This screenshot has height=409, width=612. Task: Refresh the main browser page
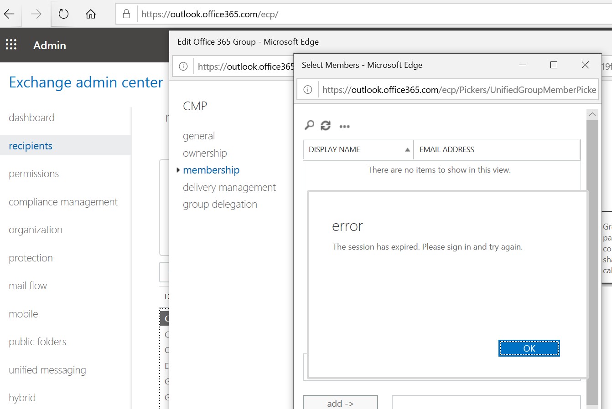click(x=63, y=14)
